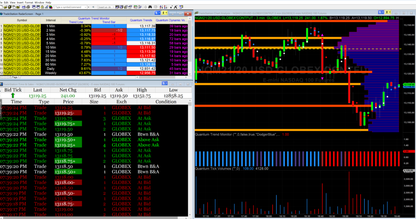Open RadarScreen window blue S symbol link
This screenshot has width=416, height=219.
[157, 13]
